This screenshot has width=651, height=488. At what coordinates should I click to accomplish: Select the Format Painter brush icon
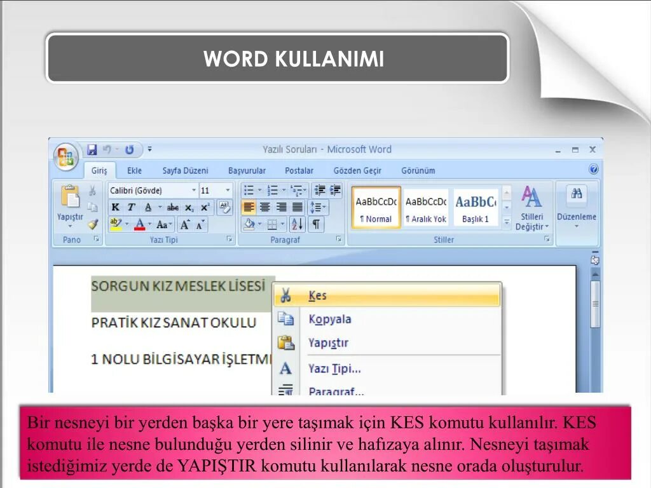coord(93,224)
